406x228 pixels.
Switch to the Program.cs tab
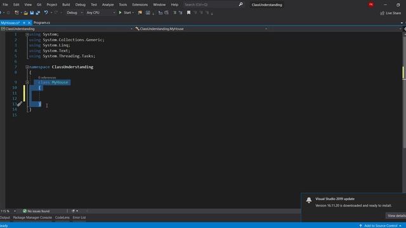point(42,23)
